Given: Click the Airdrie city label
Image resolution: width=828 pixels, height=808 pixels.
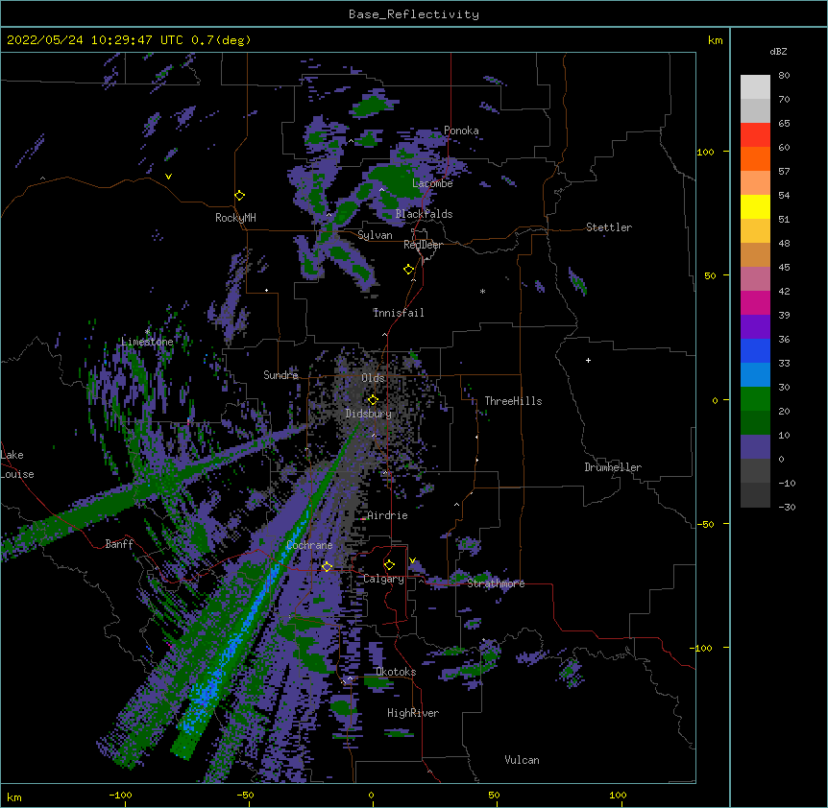Looking at the screenshot, I should click(x=387, y=515).
